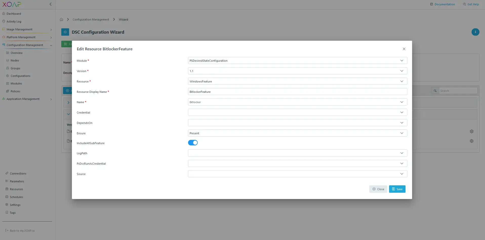Go to Configuration Management breadcrumb
485x240 pixels.
[91, 19]
